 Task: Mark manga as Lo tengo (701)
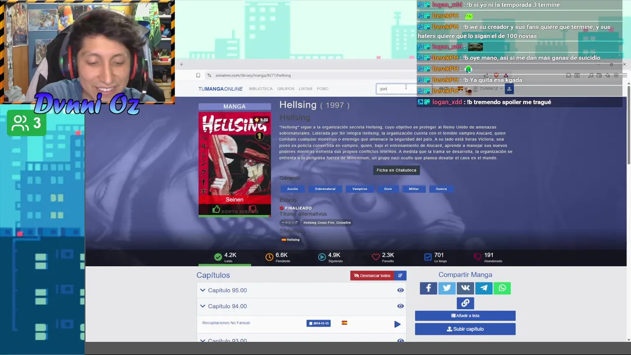tap(435, 257)
